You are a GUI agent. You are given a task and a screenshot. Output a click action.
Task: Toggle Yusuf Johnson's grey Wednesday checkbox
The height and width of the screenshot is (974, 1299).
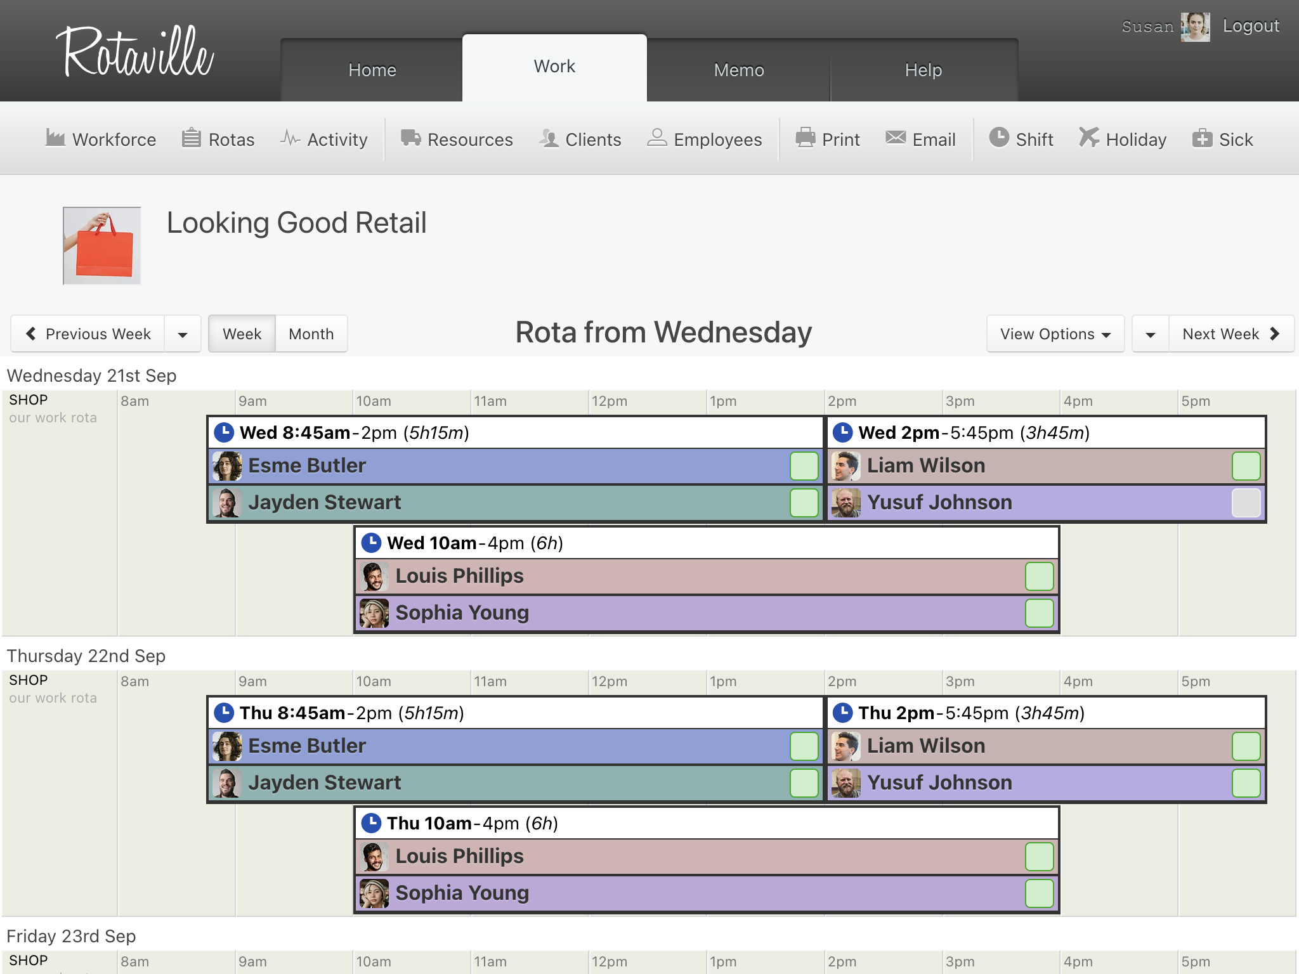coord(1246,503)
